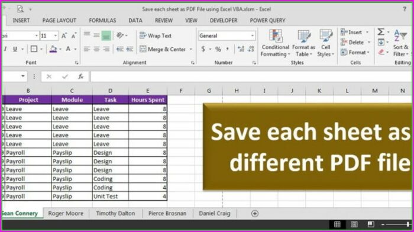Click Merge & Center button
This screenshot has height=232, width=414.
[x=163, y=49]
